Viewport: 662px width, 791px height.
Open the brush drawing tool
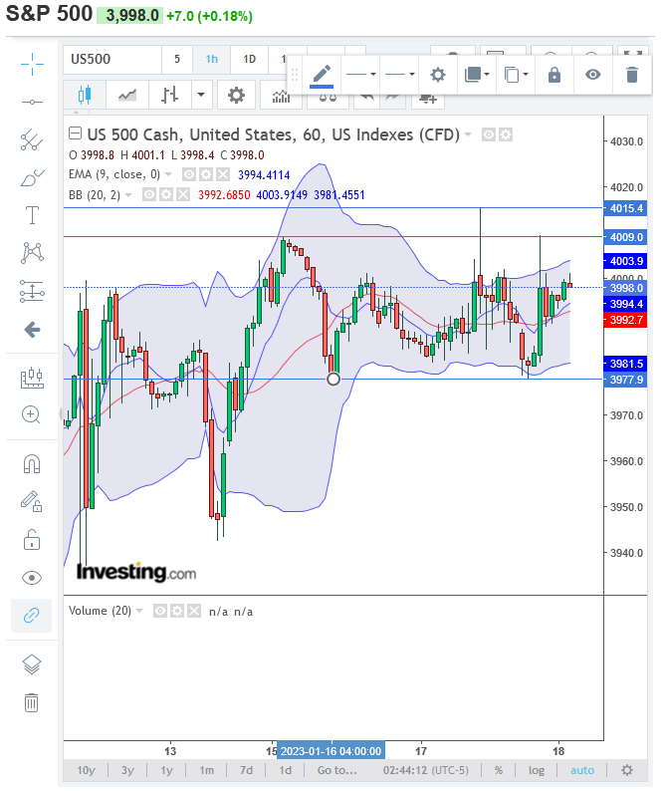coord(32,178)
